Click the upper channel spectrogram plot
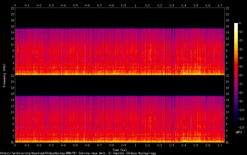The height and width of the screenshot is (155, 247). 120,42
